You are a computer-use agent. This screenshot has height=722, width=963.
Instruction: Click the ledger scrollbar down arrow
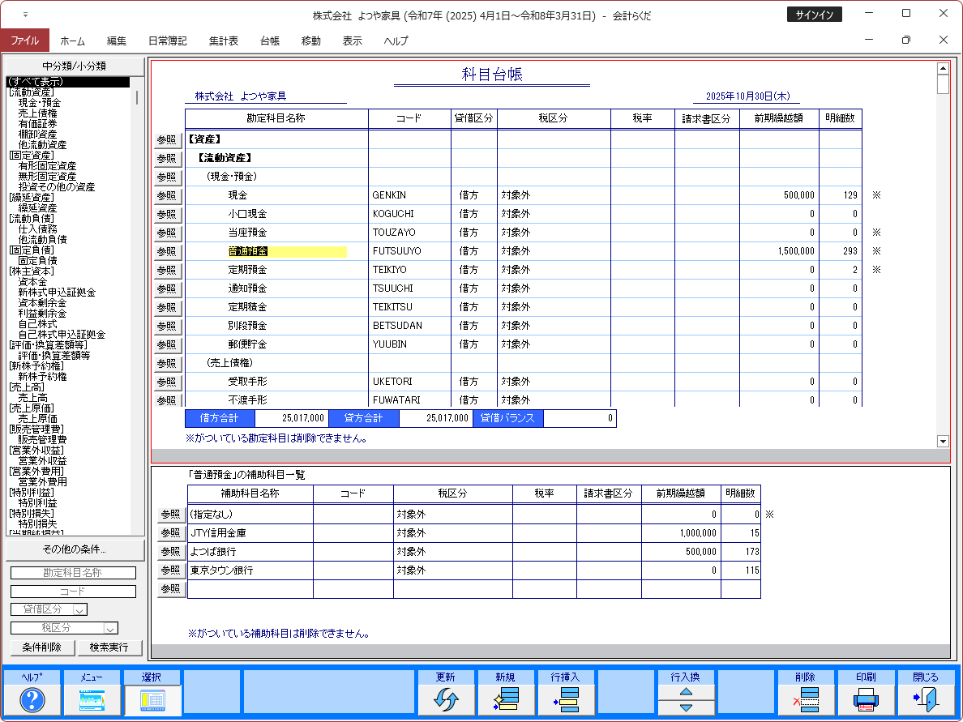point(943,441)
